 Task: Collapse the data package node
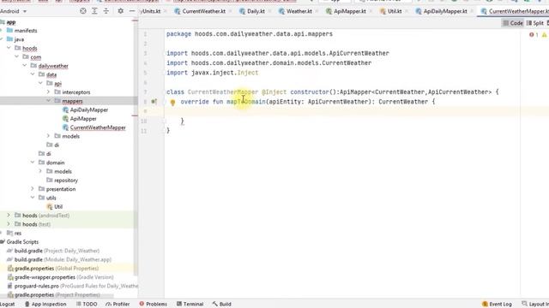click(33, 74)
